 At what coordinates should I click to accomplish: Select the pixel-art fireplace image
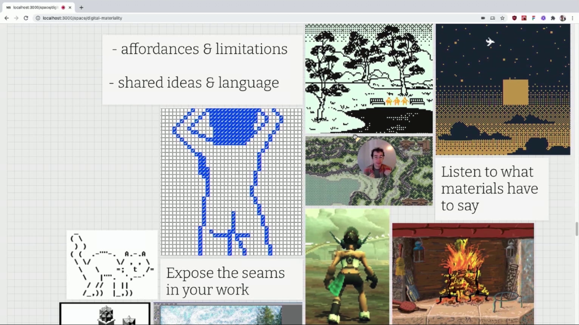click(463, 274)
